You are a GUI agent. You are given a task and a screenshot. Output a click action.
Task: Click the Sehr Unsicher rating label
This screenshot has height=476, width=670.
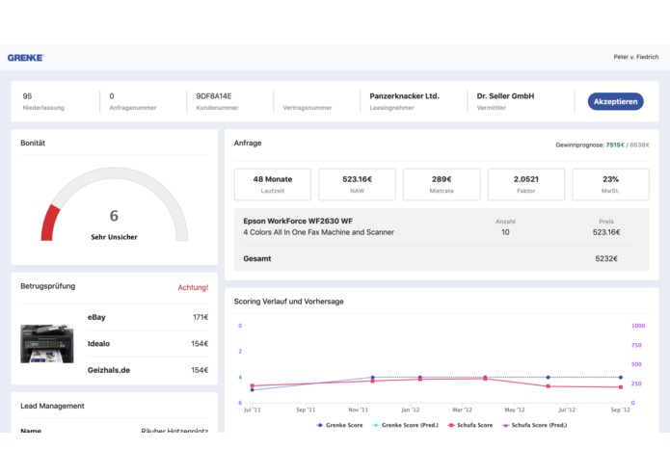(x=114, y=237)
